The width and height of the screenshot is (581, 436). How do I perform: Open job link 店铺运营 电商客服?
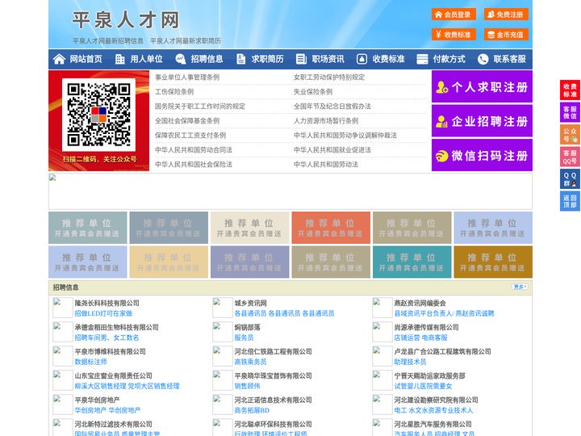click(x=420, y=337)
